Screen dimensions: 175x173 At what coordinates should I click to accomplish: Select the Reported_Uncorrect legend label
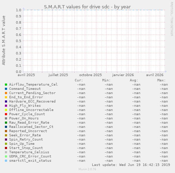(x=28, y=131)
